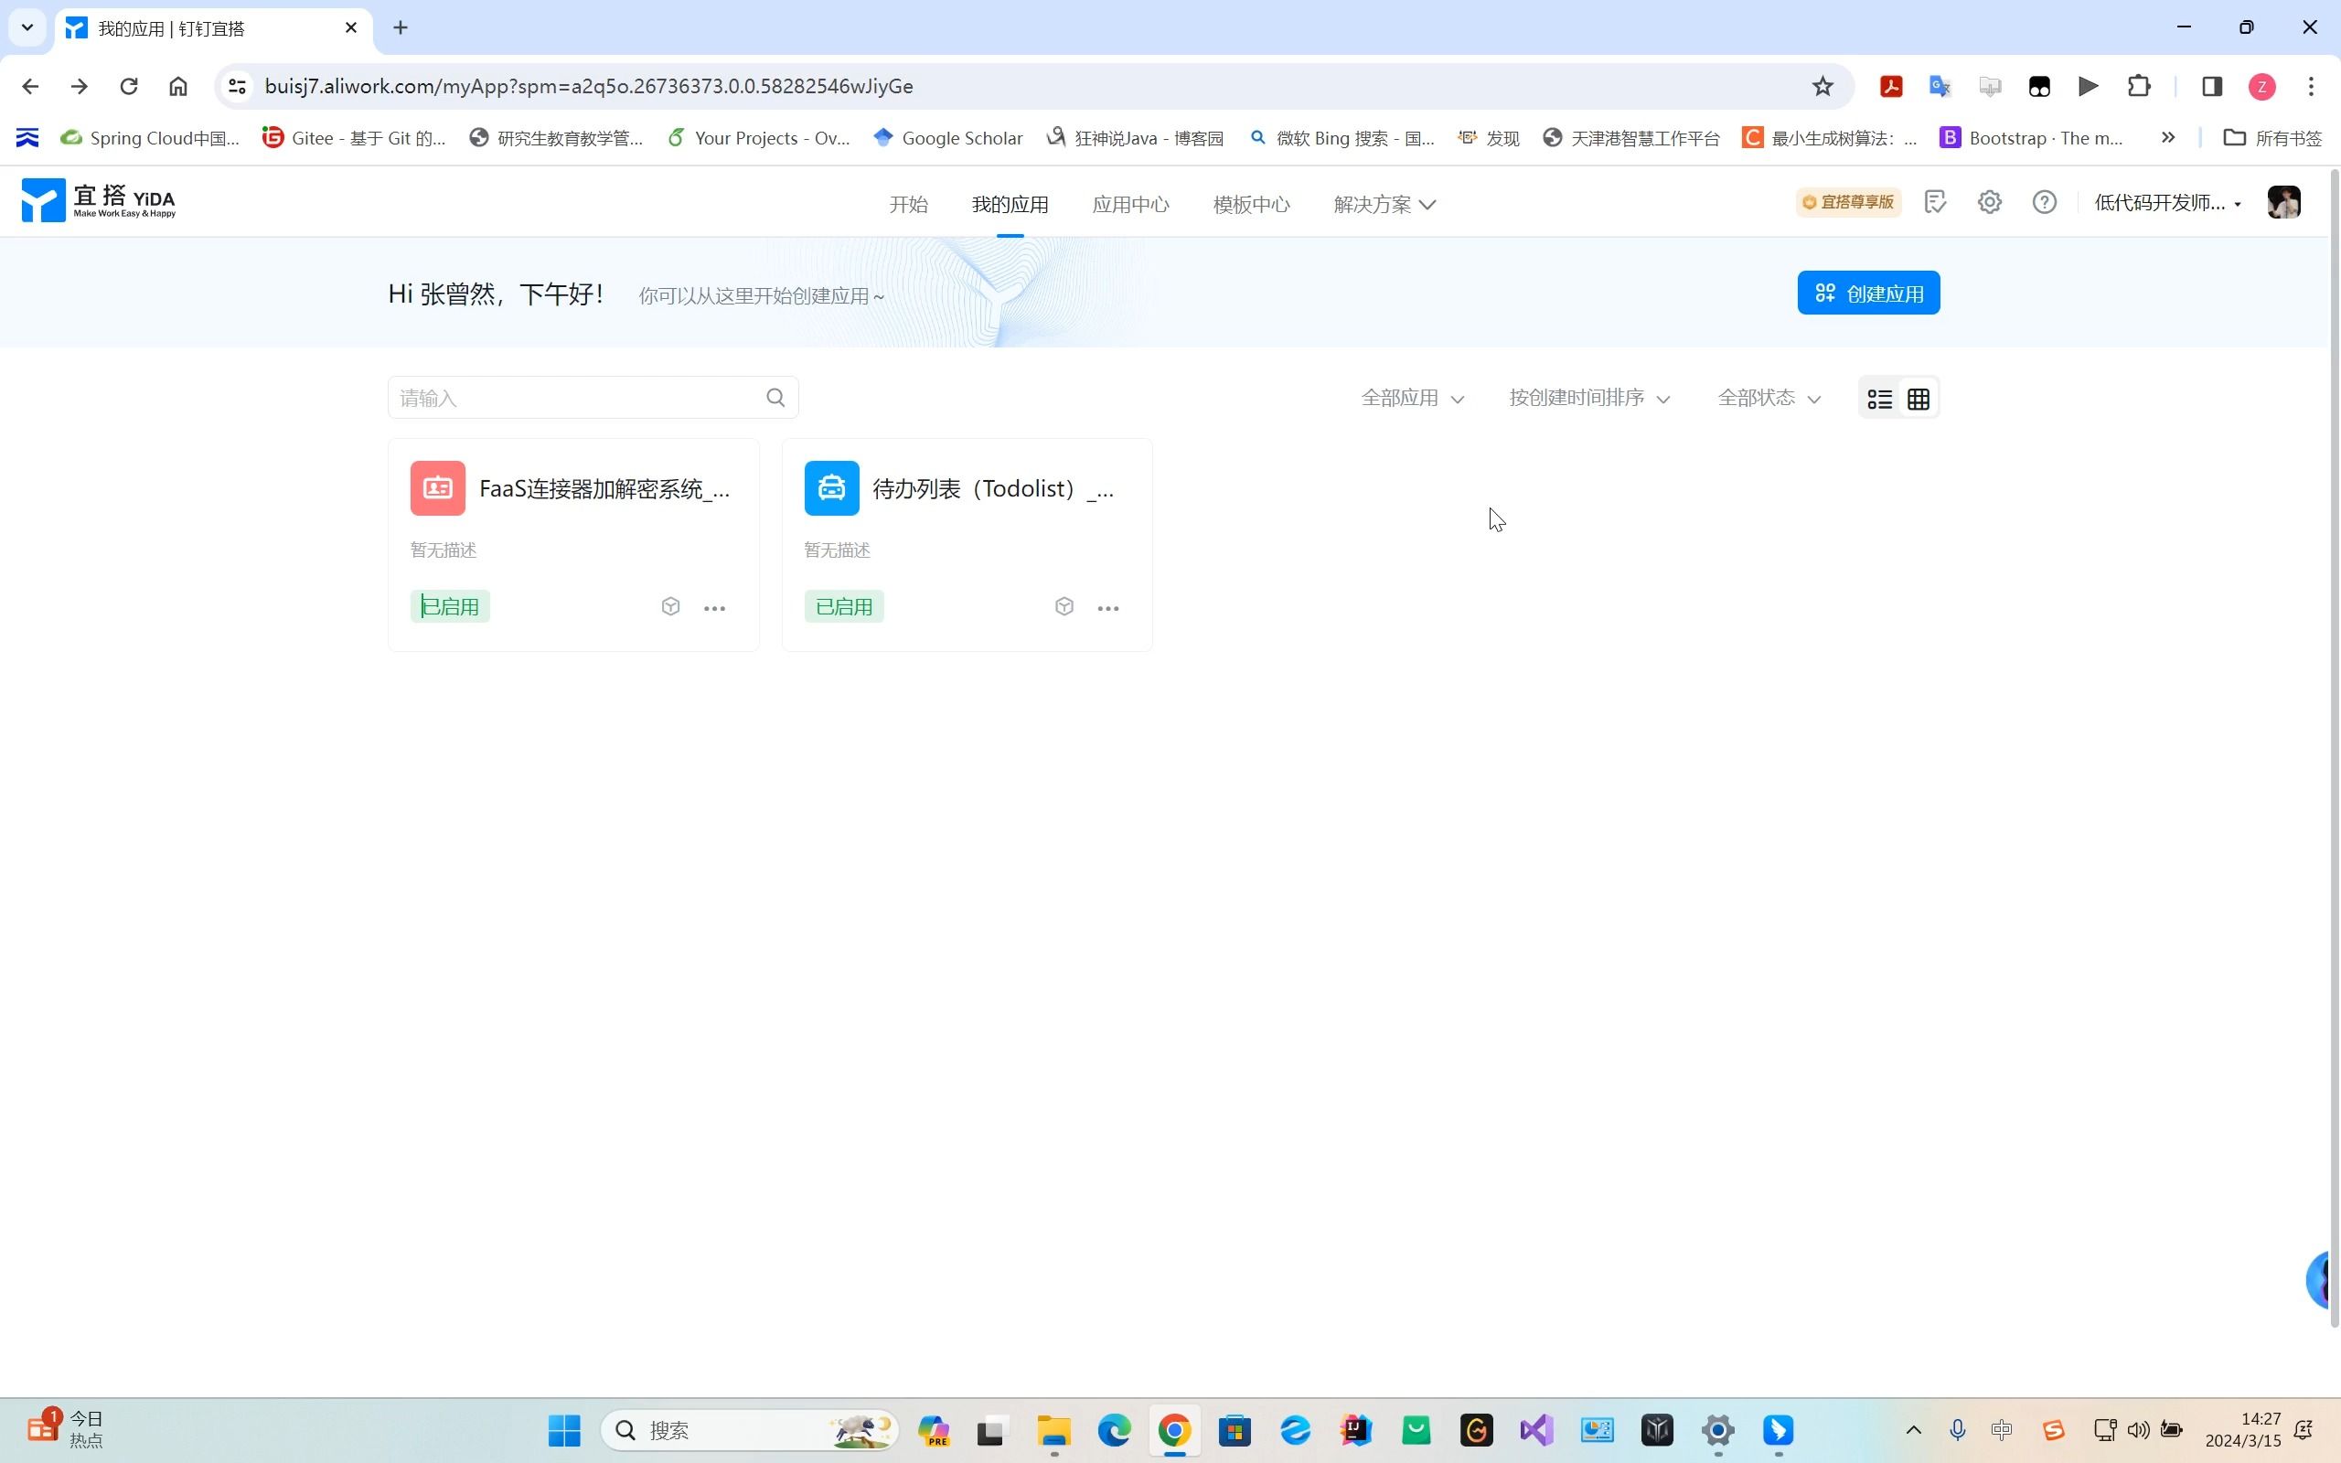Expand 按创建时间排序 dropdown
Image resolution: width=2341 pixels, height=1463 pixels.
1584,398
